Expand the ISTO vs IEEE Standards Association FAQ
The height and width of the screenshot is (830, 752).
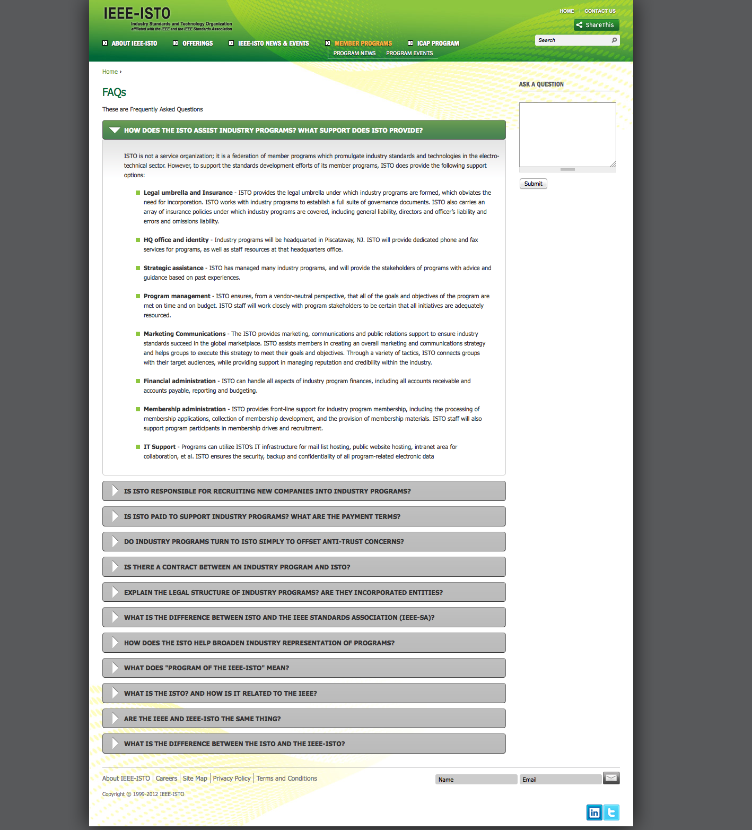tap(304, 617)
